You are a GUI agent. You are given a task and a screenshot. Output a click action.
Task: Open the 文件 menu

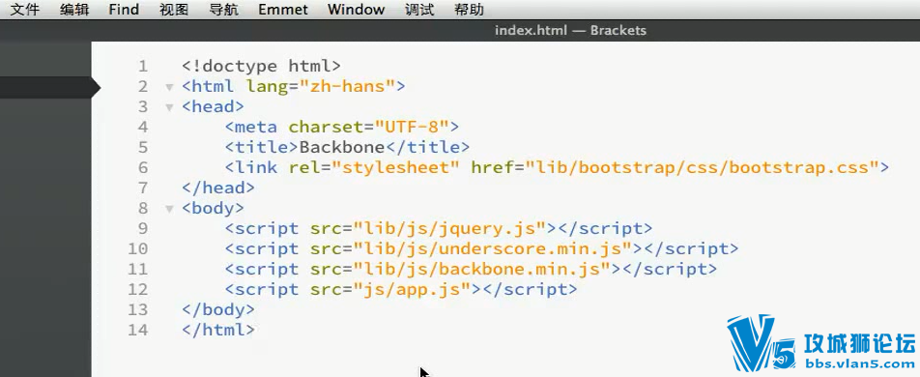(25, 10)
